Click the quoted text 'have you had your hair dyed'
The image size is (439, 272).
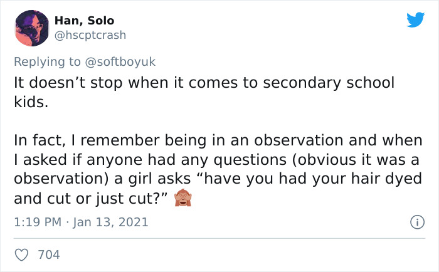pos(310,179)
